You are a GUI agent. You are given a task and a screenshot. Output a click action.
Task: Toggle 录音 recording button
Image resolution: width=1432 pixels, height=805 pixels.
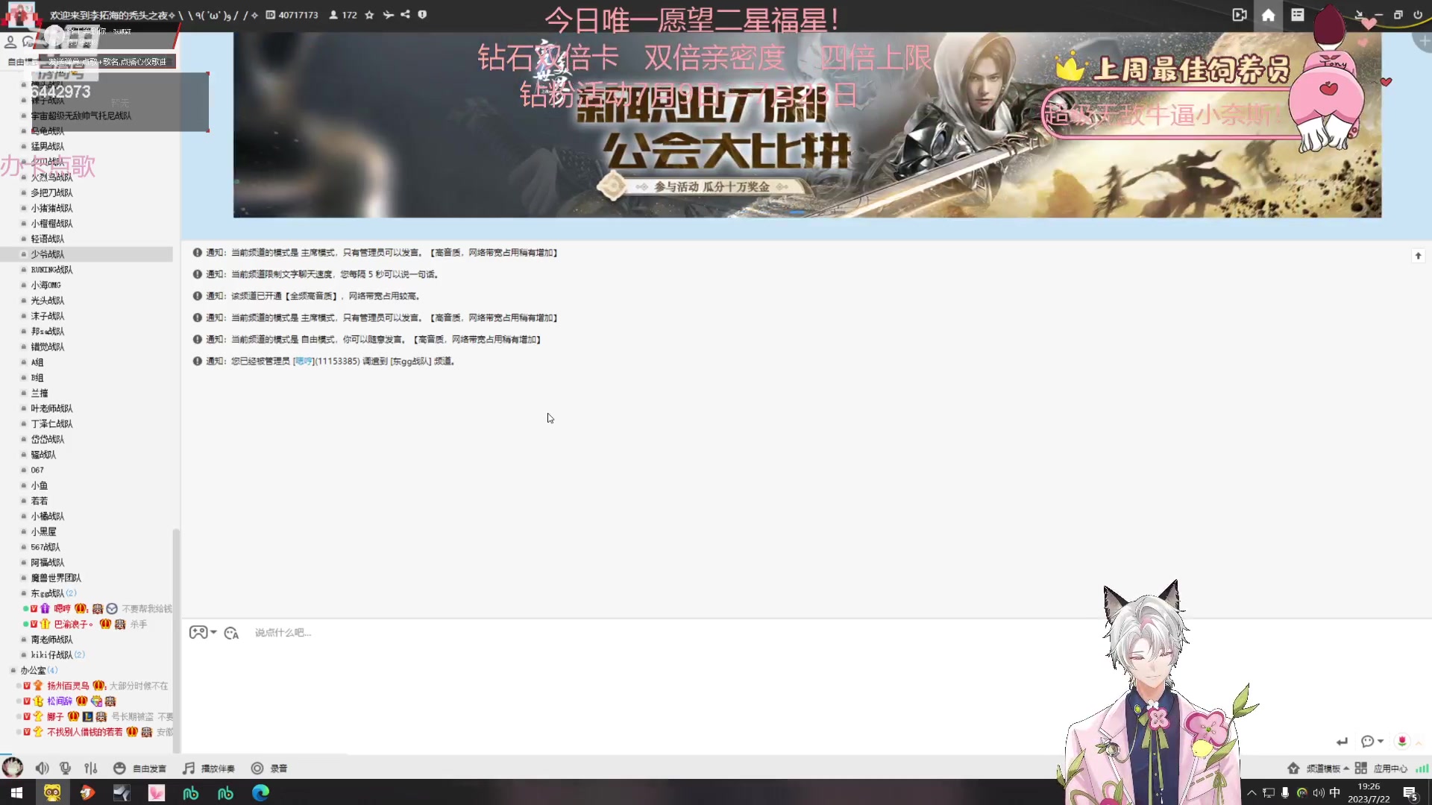[268, 768]
